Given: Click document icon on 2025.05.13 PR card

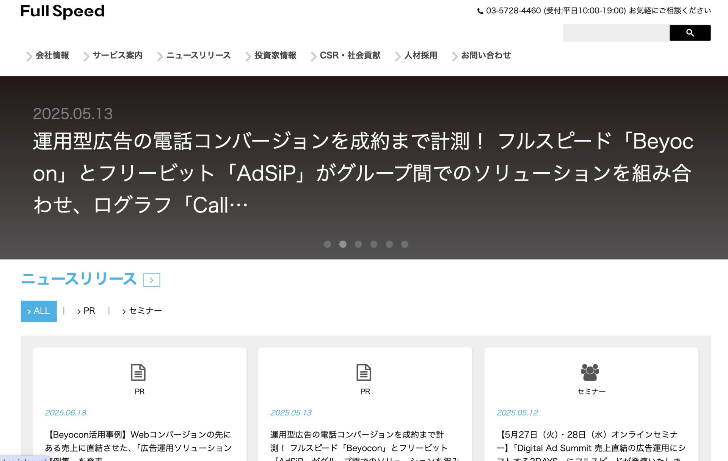Looking at the screenshot, I should pyautogui.click(x=364, y=372).
